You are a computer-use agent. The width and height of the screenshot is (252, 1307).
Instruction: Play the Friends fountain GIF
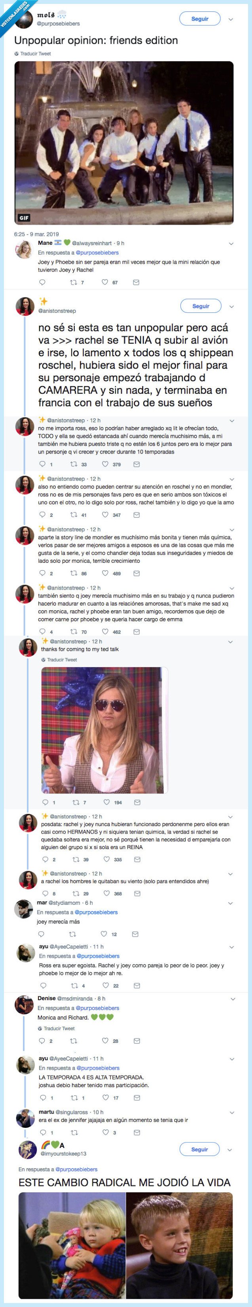coord(124,143)
